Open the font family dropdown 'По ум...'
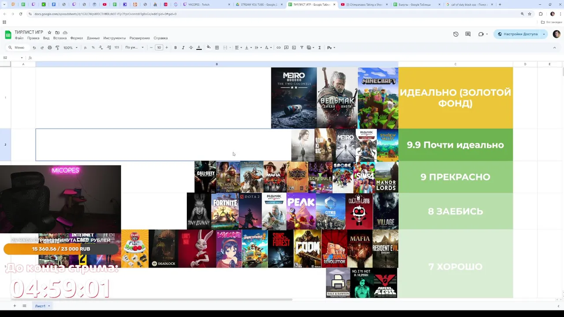 pyautogui.click(x=134, y=48)
